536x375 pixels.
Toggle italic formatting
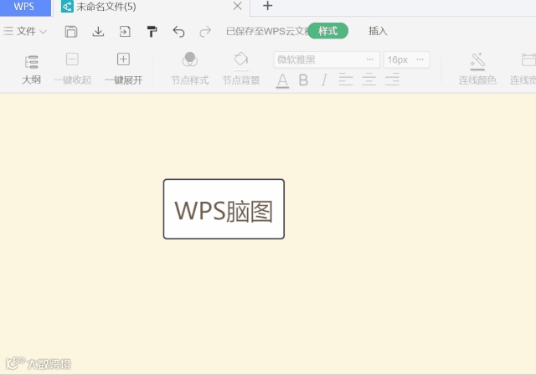[324, 80]
